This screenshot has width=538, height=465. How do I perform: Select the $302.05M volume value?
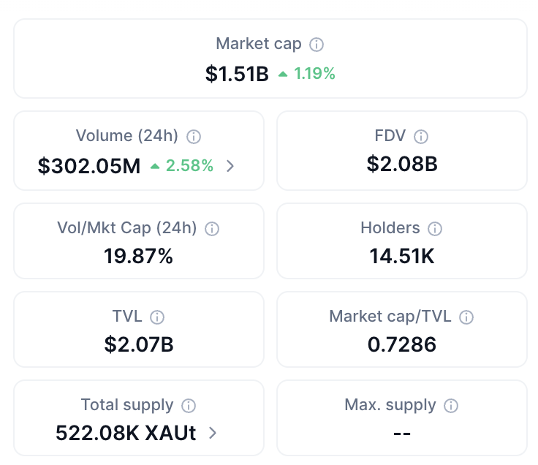tap(89, 166)
